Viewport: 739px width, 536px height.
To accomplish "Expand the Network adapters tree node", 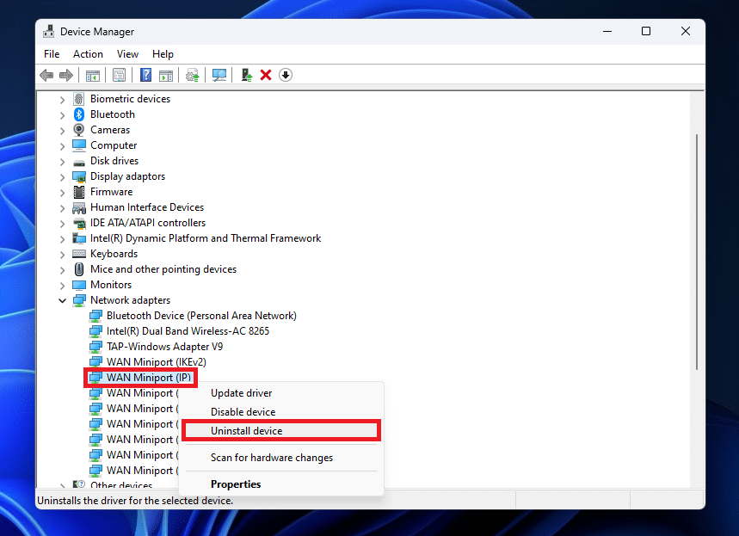I will 61,299.
